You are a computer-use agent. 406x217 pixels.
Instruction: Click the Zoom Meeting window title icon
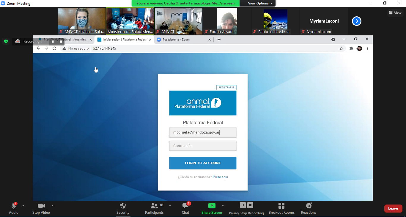click(x=3, y=4)
